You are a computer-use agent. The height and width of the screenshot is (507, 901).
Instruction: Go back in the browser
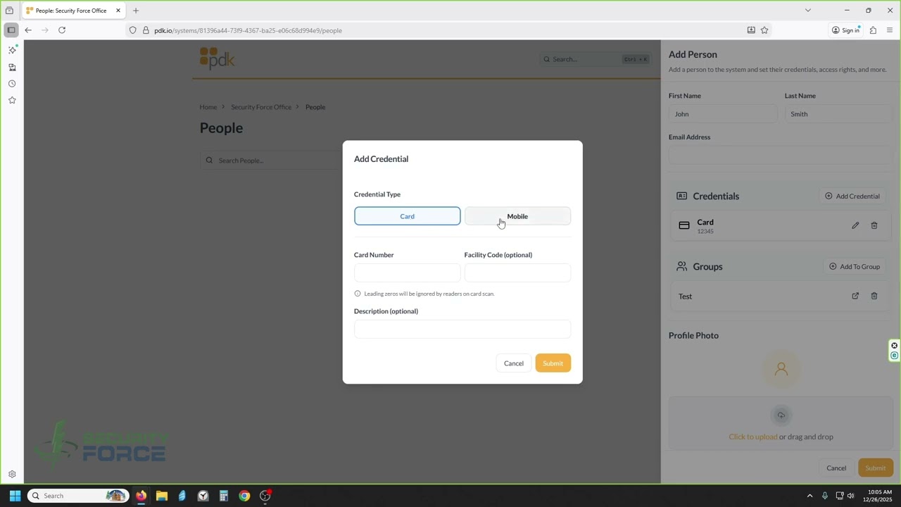(x=28, y=30)
